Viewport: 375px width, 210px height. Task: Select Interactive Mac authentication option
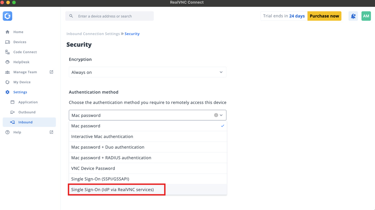click(x=148, y=136)
